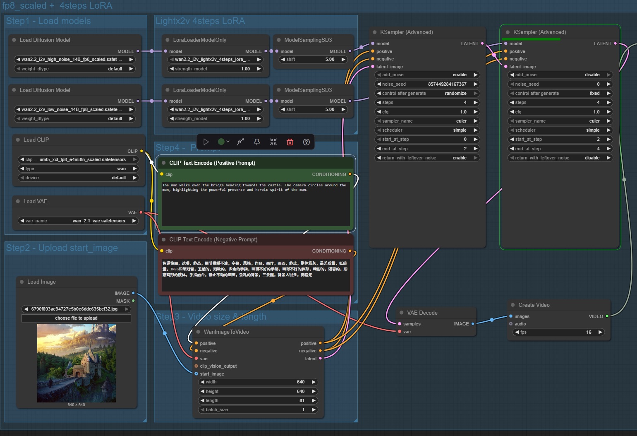Open the low_noise diffusion model selector

pyautogui.click(x=75, y=109)
